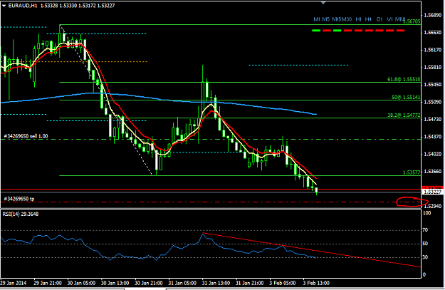Click the M1 timeframe label
The height and width of the screenshot is (290, 445).
317,19
